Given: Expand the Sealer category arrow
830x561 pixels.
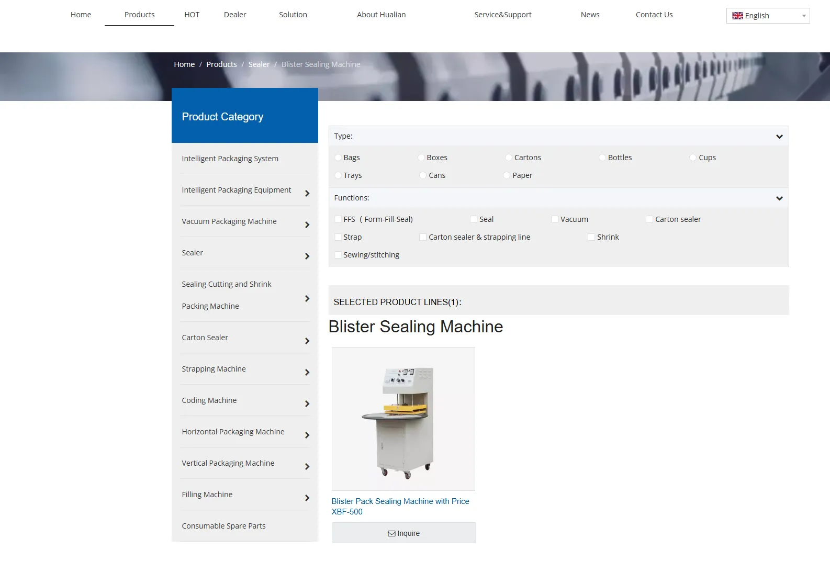Looking at the screenshot, I should point(307,256).
